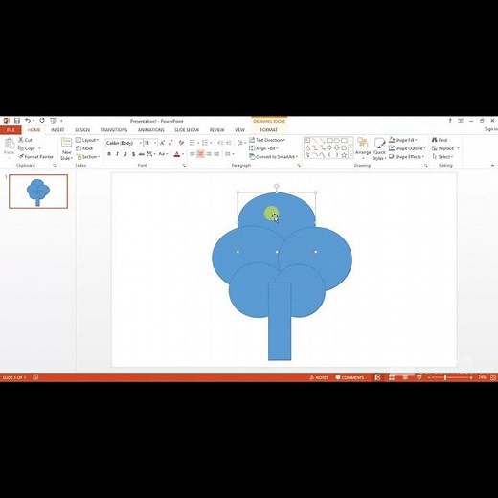Justify the text
Viewport: 498px width, 498px height.
click(x=216, y=154)
